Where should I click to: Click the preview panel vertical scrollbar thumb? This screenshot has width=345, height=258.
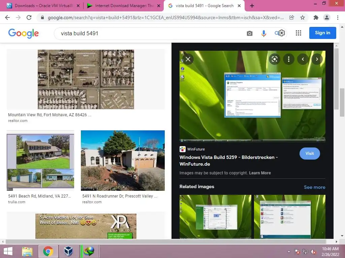point(336,79)
